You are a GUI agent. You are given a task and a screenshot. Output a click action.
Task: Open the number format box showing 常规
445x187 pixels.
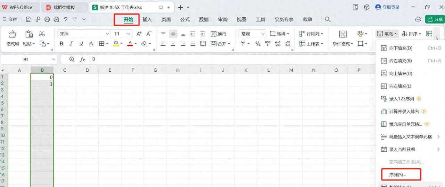[252, 34]
